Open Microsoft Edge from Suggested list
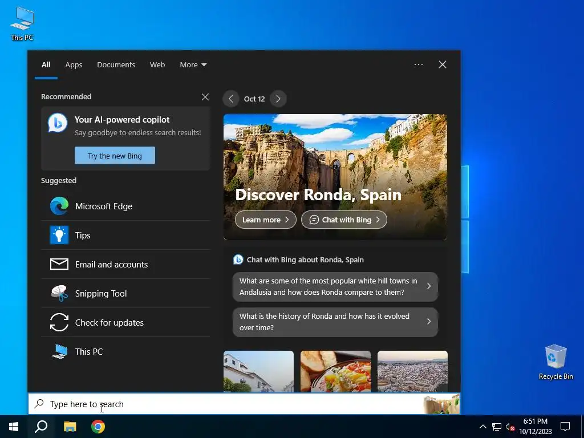Screen dimensions: 584x438 [126, 206]
